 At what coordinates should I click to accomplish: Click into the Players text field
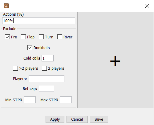(x=47, y=79)
